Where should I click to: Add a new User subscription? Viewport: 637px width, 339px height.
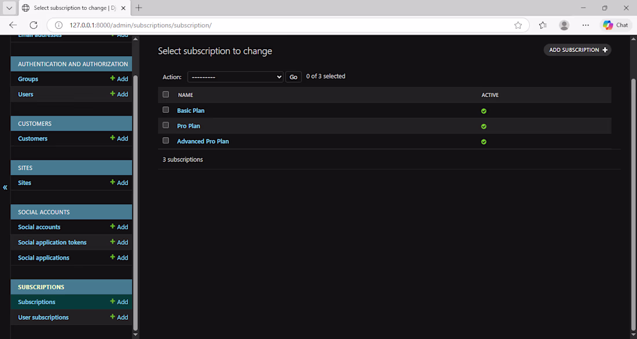[x=119, y=318]
